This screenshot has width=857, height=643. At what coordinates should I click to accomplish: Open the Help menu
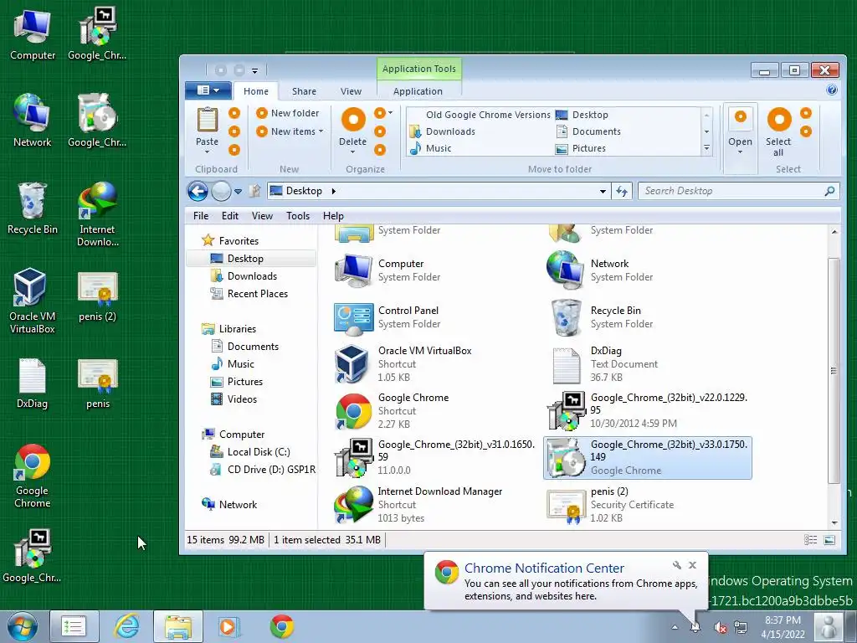[333, 216]
